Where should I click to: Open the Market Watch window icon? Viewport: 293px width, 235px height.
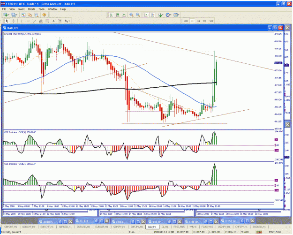point(23,15)
